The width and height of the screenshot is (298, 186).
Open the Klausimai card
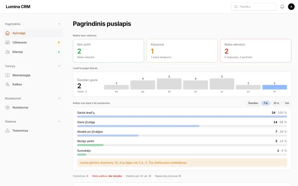point(182,51)
